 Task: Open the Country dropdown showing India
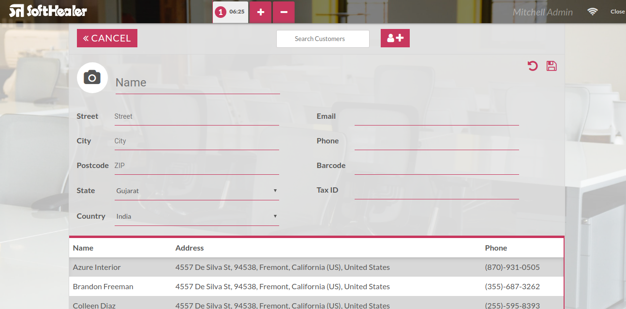click(197, 216)
